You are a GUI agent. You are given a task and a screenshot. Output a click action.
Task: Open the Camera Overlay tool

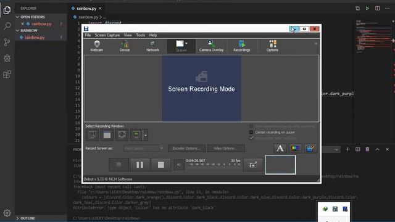211,46
